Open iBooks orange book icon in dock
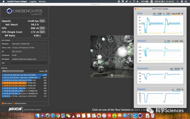190x119 pixels. (x=120, y=116)
